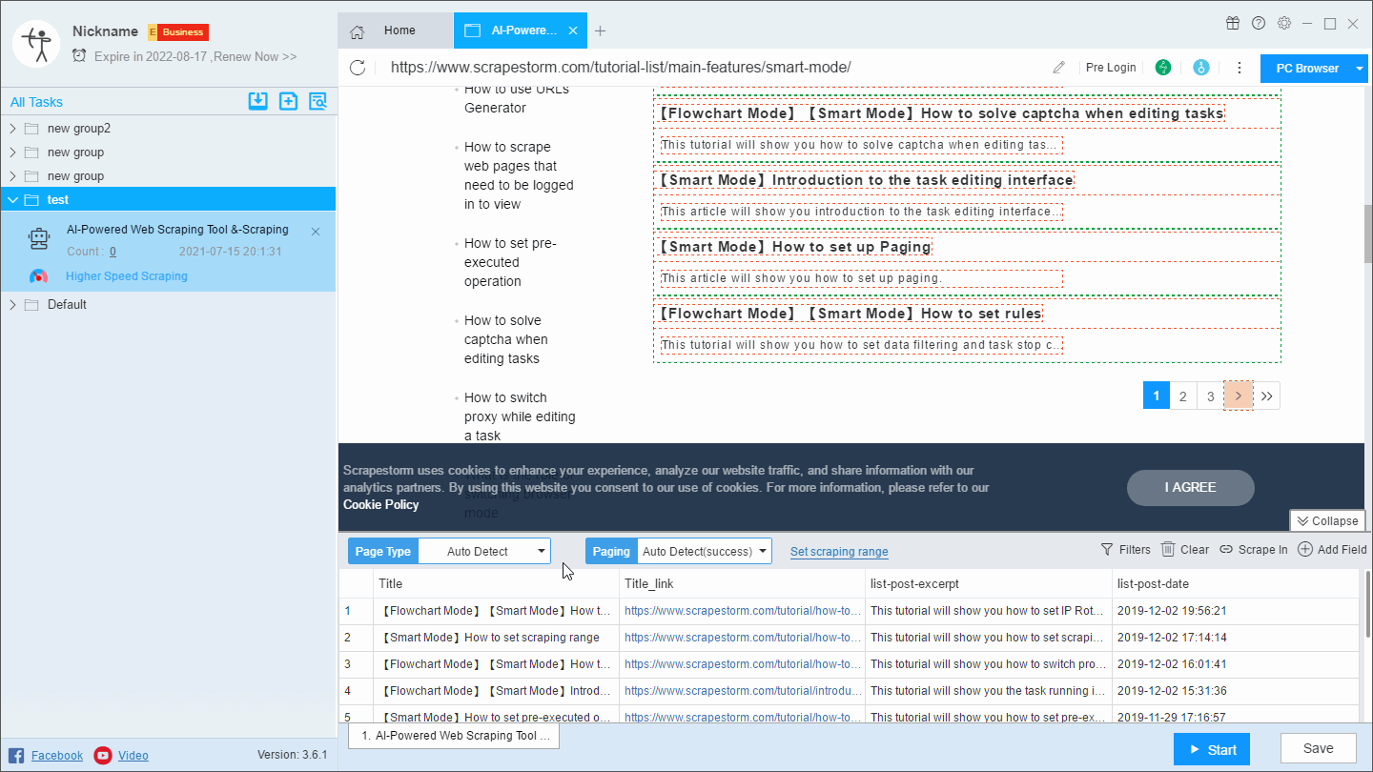Click the task Count value 0

pyautogui.click(x=113, y=253)
